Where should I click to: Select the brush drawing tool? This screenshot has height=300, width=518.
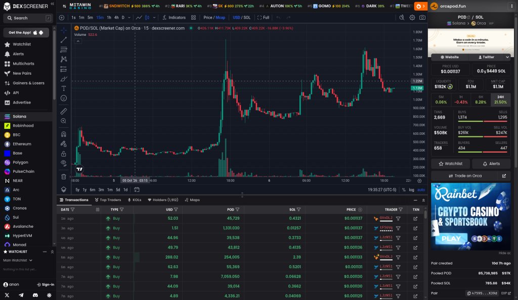tap(63, 79)
